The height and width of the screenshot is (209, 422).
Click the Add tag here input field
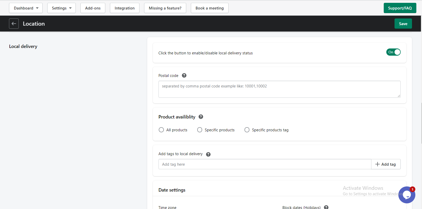click(x=265, y=164)
